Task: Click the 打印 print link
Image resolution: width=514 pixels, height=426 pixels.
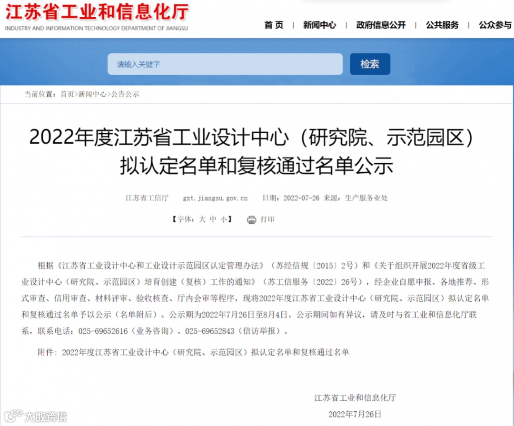Action: tap(267, 219)
